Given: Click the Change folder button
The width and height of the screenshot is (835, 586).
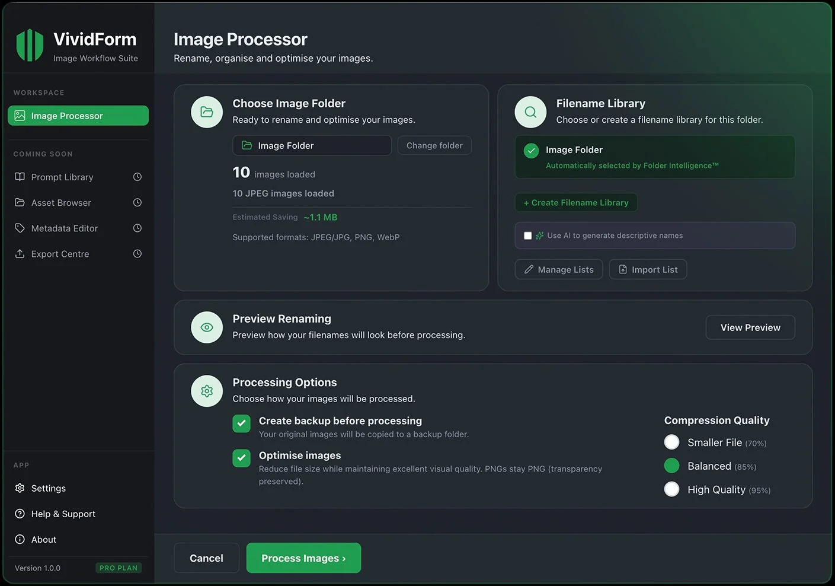Looking at the screenshot, I should (x=434, y=145).
